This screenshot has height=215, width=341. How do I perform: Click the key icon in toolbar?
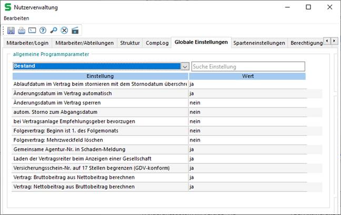[x=53, y=30]
